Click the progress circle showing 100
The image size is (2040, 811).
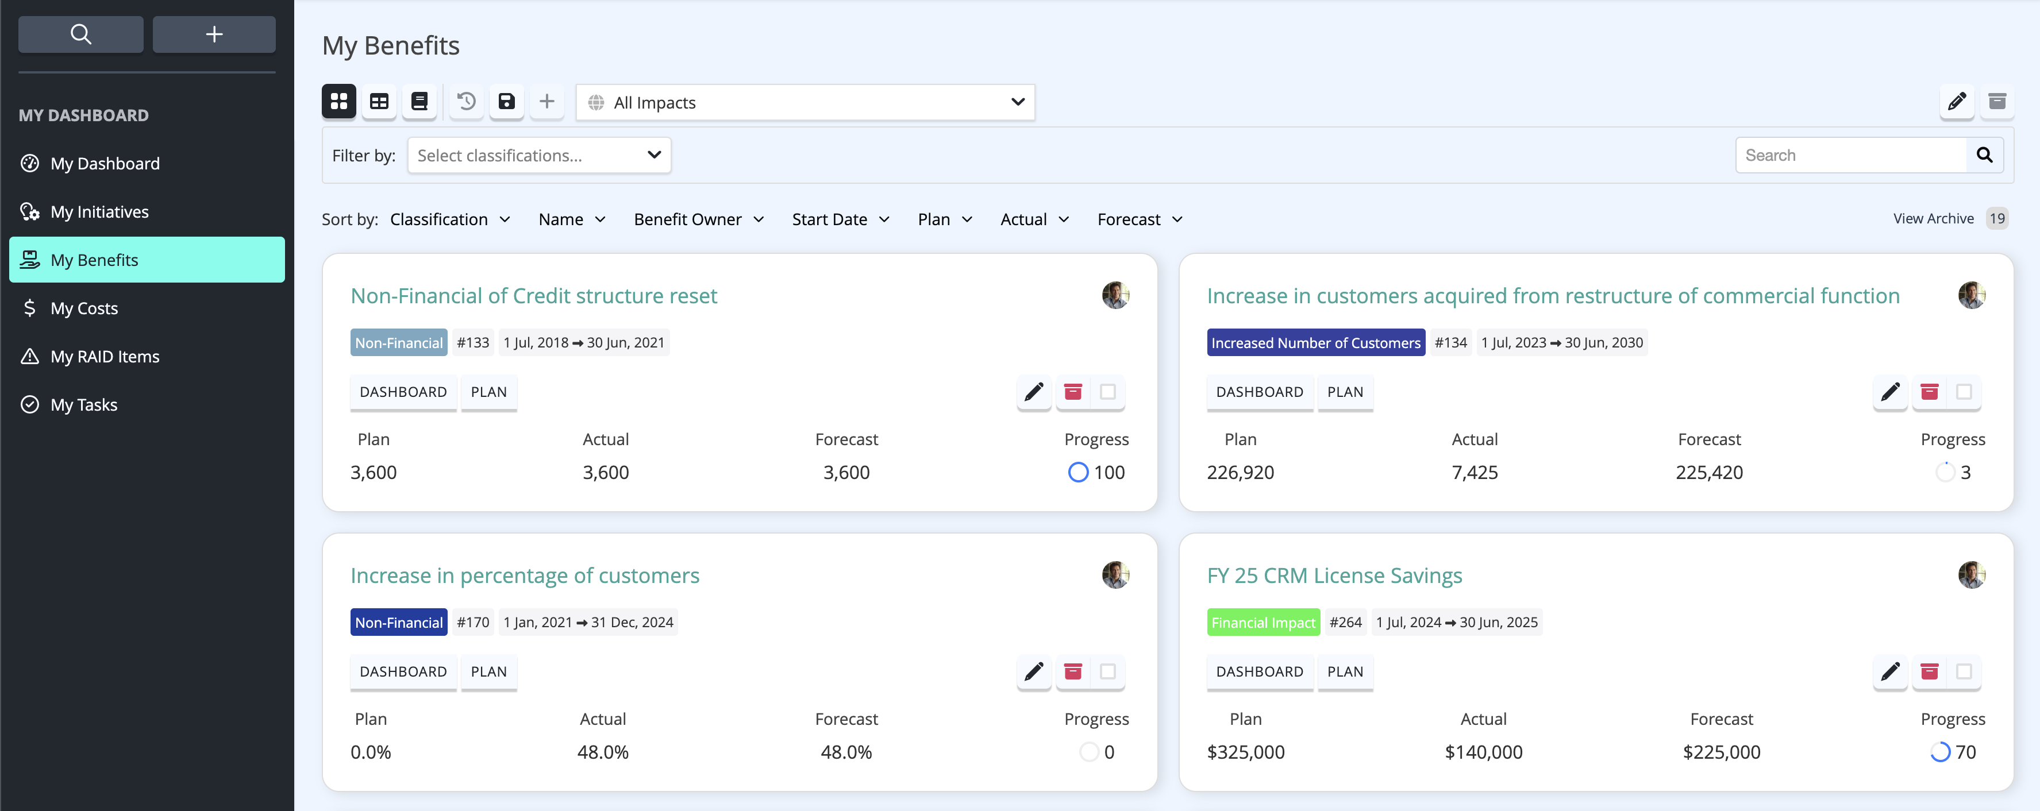(1078, 472)
